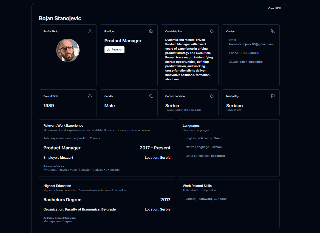Open the View PDF link
The height and width of the screenshot is (233, 320).
[x=274, y=8]
